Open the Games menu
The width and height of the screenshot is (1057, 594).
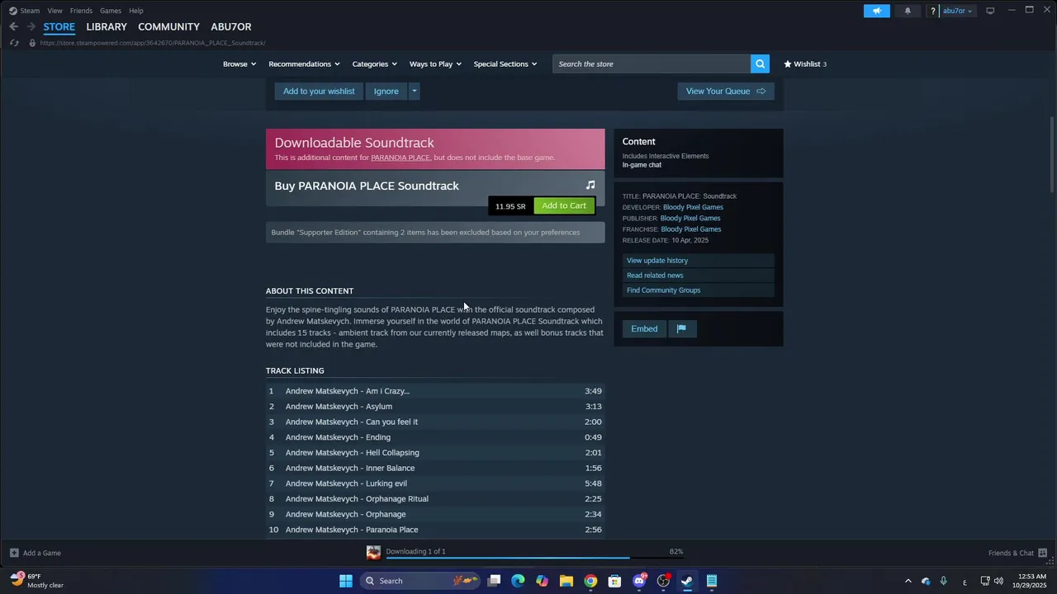111,11
